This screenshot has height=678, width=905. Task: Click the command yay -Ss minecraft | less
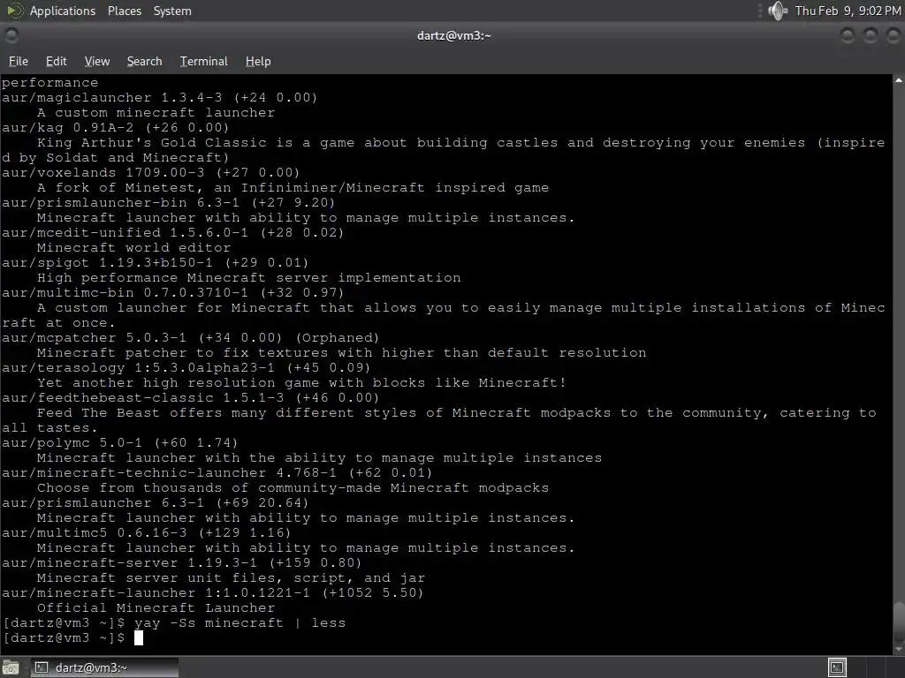[x=240, y=622]
